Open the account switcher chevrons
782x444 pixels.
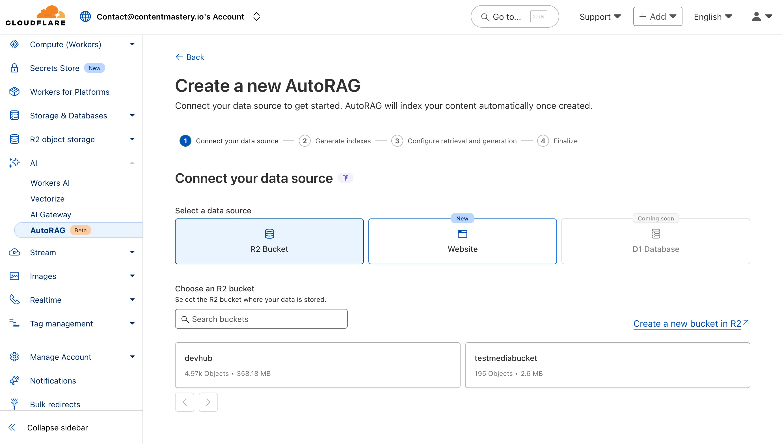coord(256,16)
